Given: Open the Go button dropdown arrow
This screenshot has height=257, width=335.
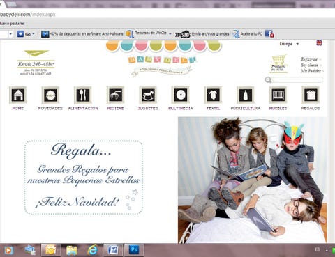Looking at the screenshot, I should (x=33, y=34).
